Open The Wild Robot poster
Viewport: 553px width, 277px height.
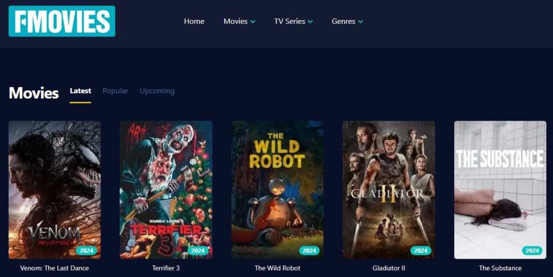tap(277, 190)
